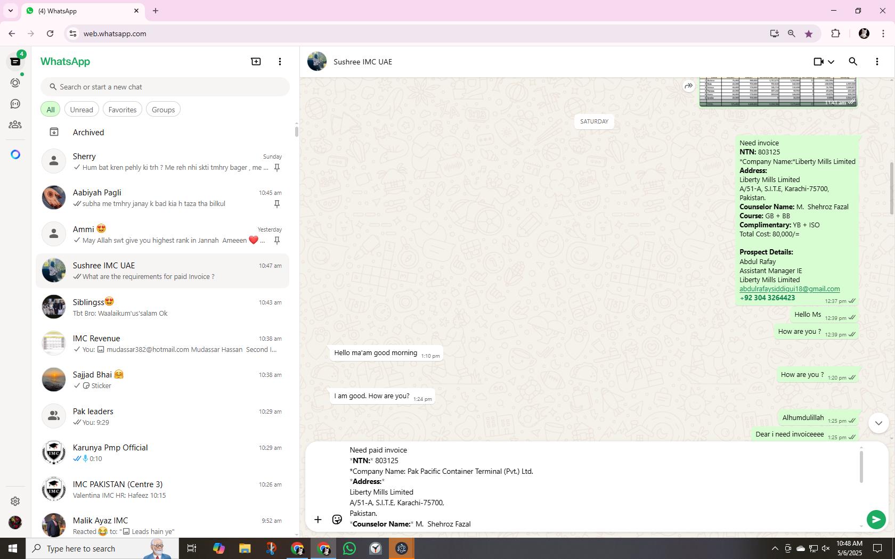Open Sushree IMC UAE contact profile picture

tap(317, 62)
